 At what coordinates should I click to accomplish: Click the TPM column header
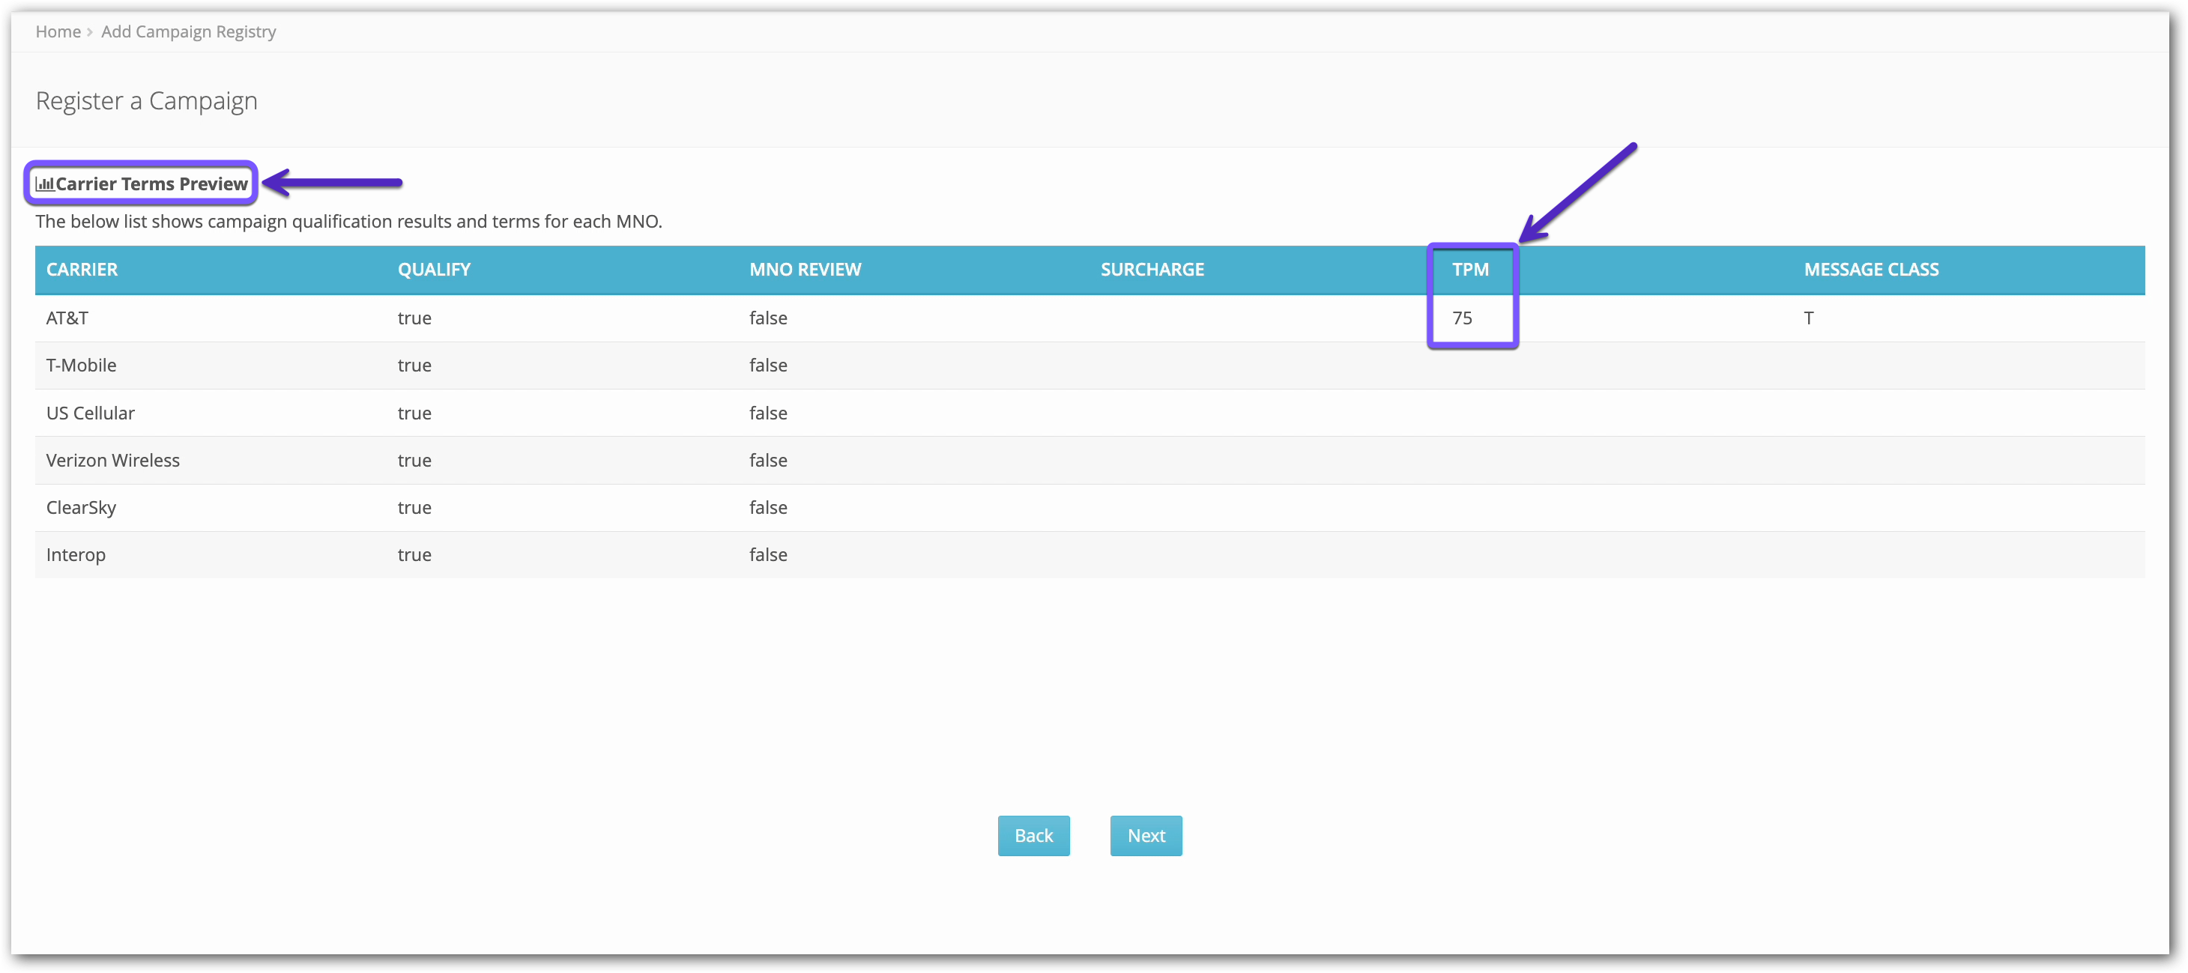[1469, 269]
